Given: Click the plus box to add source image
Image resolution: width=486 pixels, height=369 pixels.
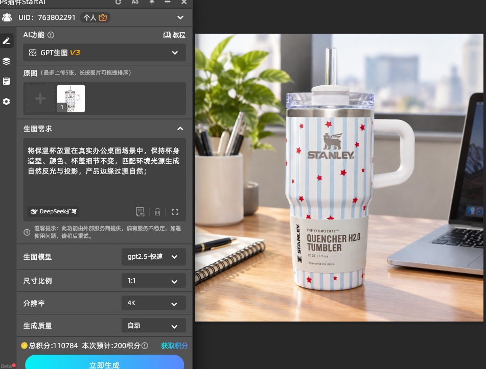Looking at the screenshot, I should pos(40,99).
